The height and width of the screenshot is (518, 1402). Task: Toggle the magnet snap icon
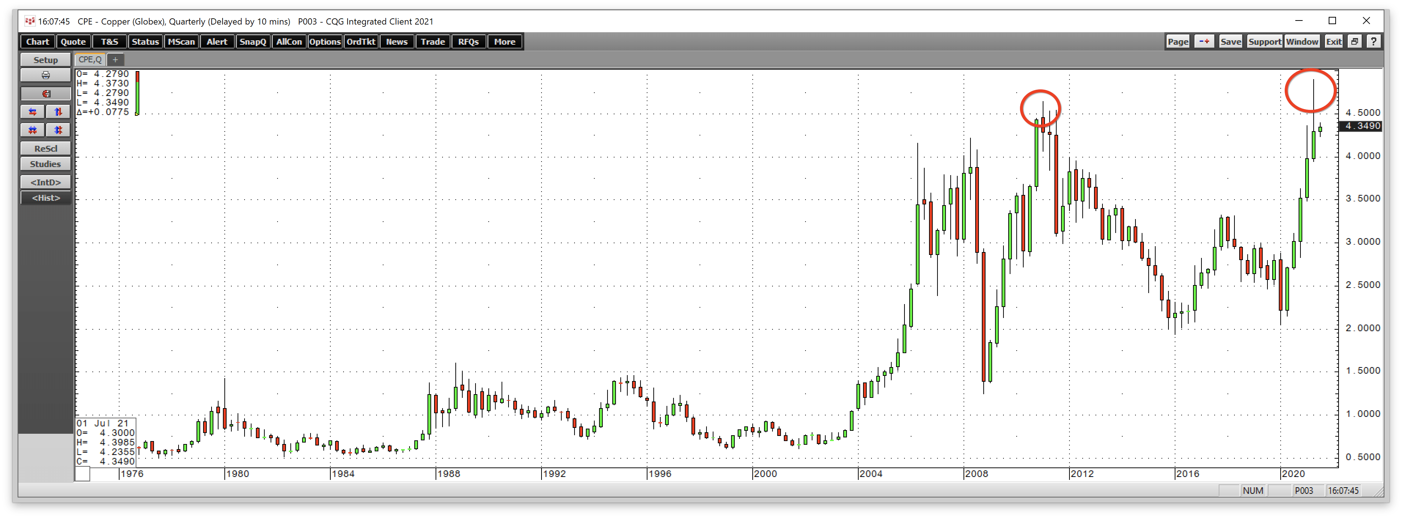(x=46, y=93)
